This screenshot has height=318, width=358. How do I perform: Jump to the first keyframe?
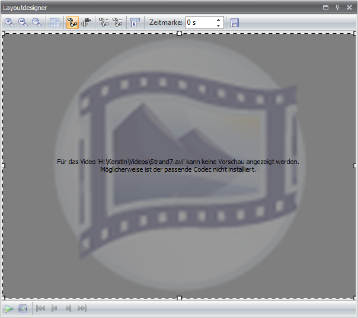tap(41, 309)
